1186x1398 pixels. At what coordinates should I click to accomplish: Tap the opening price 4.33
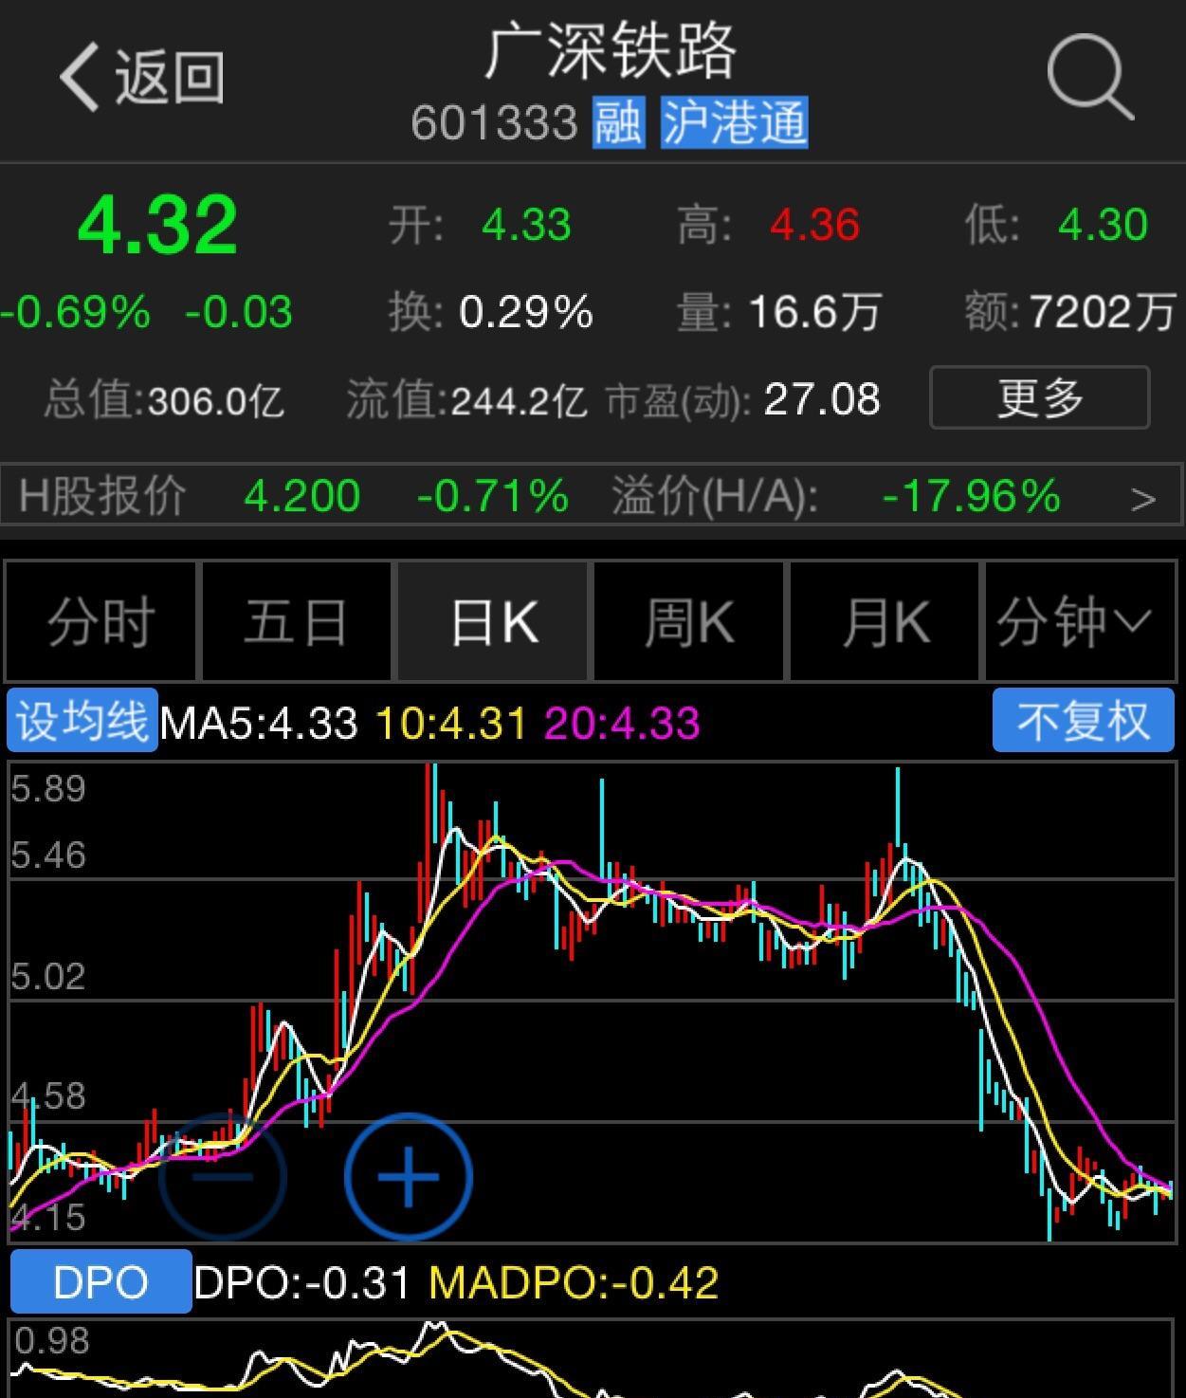pyautogui.click(x=526, y=226)
